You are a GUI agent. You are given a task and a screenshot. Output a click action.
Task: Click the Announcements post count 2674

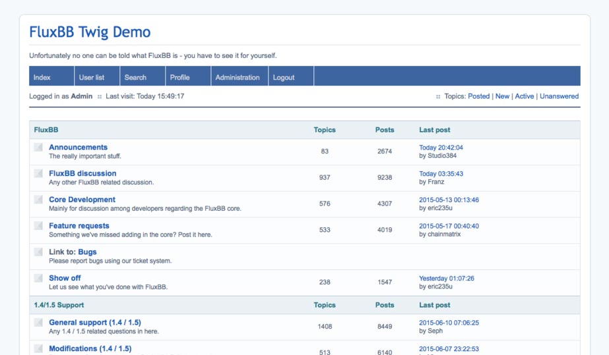pos(385,151)
